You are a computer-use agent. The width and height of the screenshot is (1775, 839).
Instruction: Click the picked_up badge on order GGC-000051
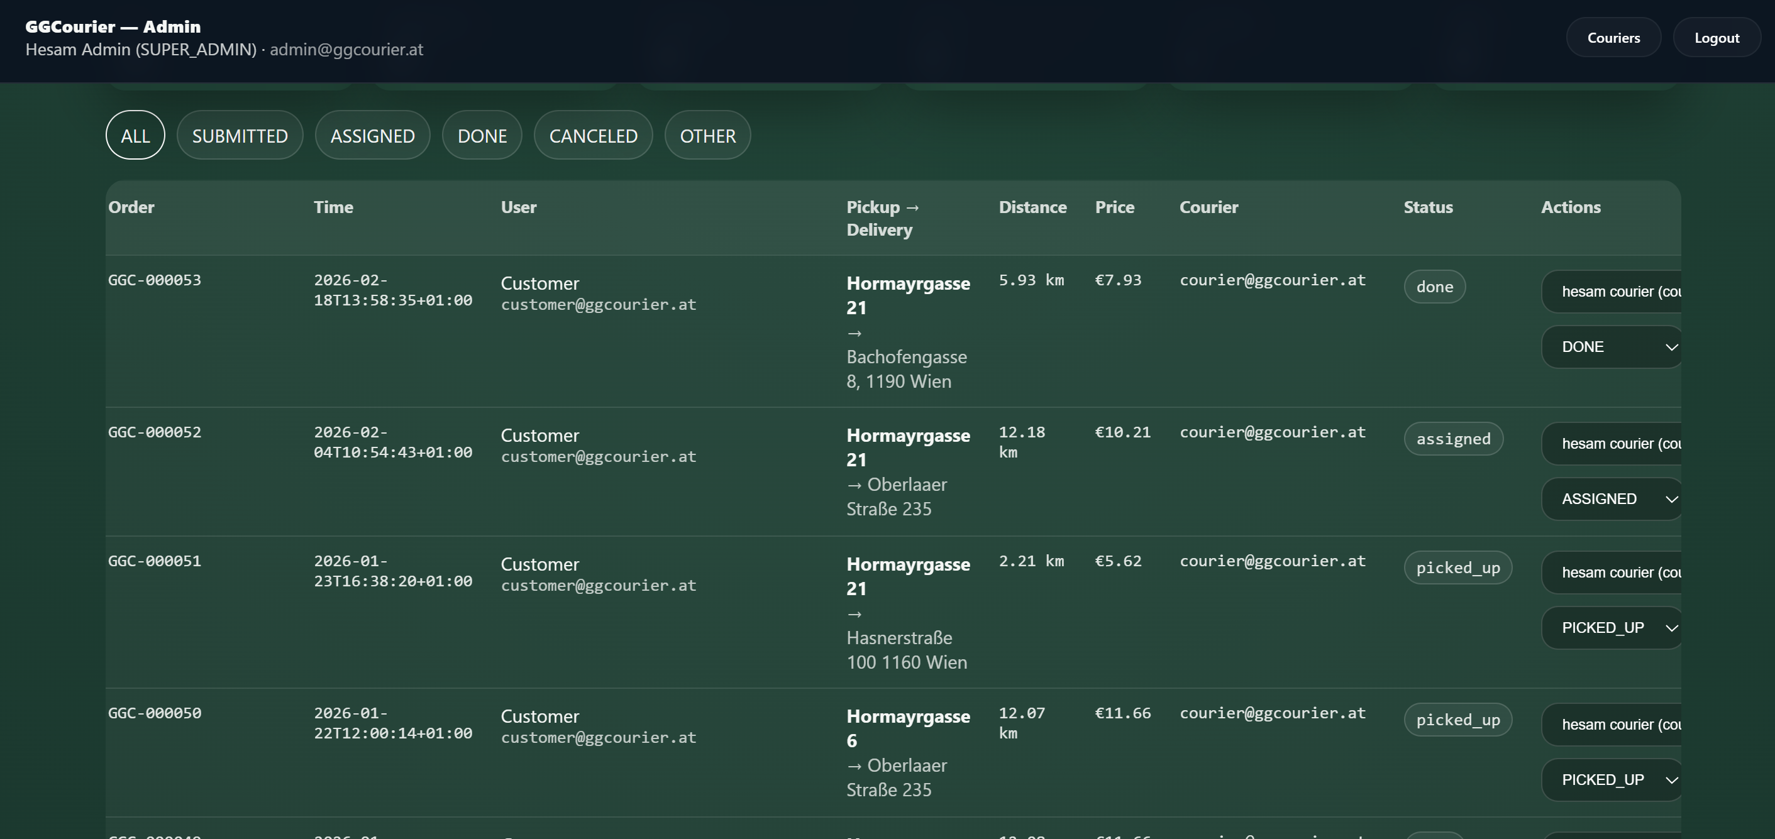[x=1458, y=568]
